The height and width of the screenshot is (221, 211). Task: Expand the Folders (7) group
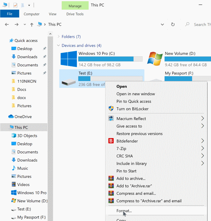[x=59, y=36]
